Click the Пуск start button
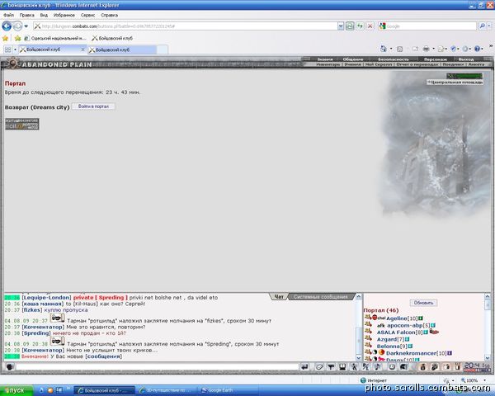495x396 pixels. click(x=16, y=390)
